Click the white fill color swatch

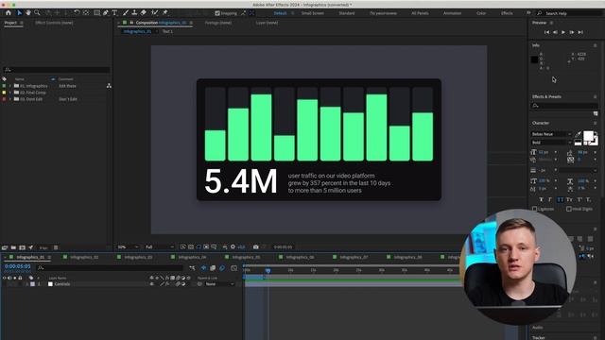[588, 136]
